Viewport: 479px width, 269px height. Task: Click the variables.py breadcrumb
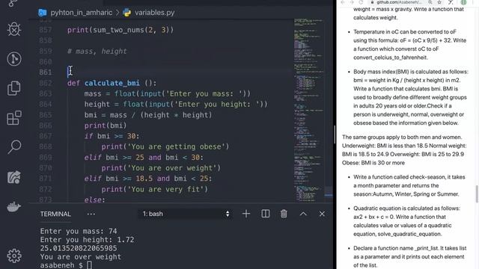click(155, 13)
